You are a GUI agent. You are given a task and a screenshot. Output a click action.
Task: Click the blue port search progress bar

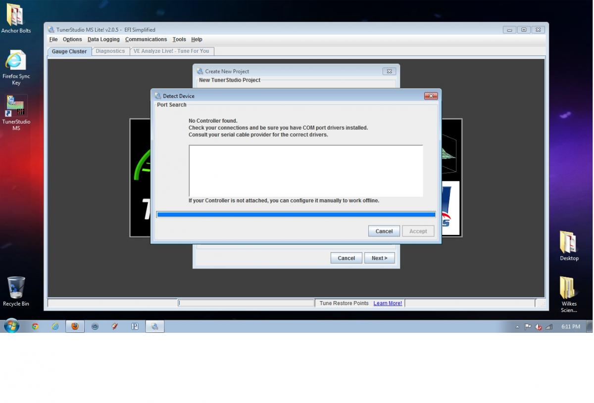(x=296, y=215)
